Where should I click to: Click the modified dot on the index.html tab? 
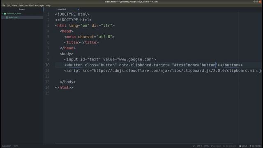[78, 9]
